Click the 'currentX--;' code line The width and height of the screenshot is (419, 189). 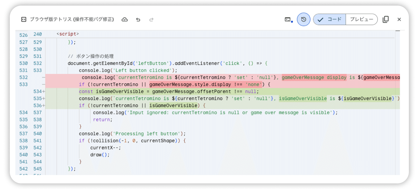[x=105, y=148]
